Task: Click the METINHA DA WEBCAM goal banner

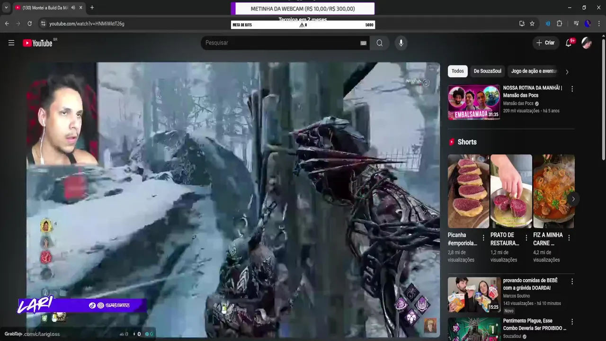Action: click(303, 9)
